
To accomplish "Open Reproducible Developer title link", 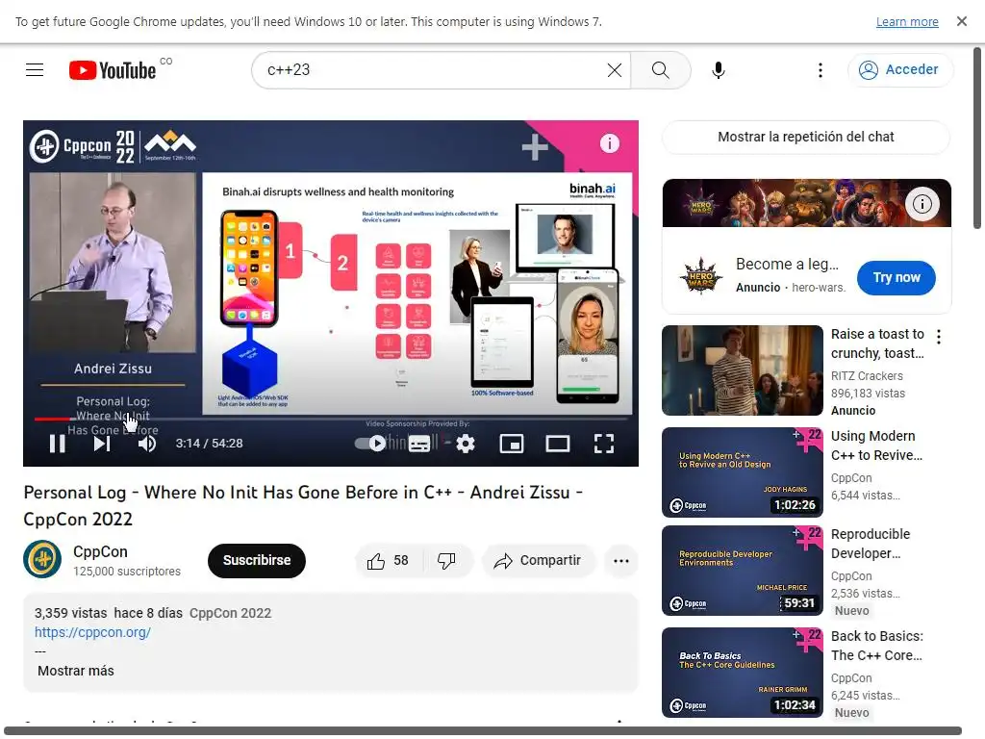I will [x=870, y=544].
